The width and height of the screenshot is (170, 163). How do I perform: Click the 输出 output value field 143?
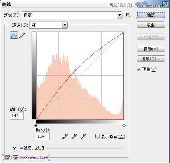coord(17,116)
